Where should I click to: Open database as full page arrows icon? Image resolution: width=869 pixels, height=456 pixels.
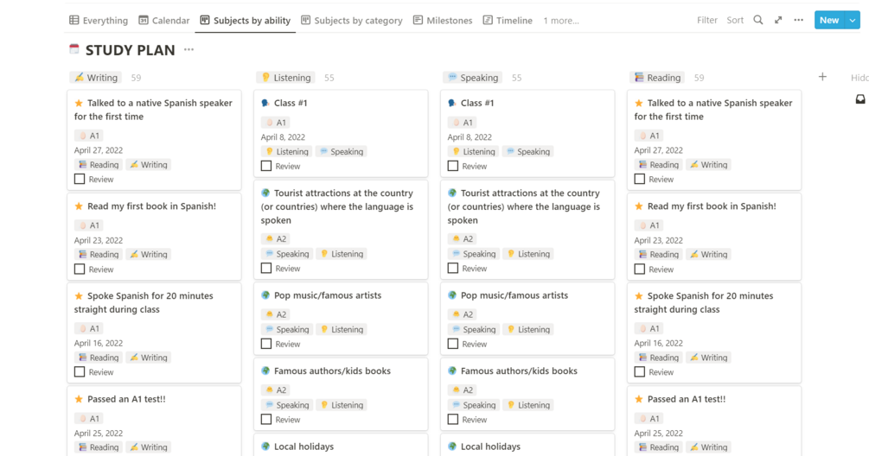click(x=778, y=20)
